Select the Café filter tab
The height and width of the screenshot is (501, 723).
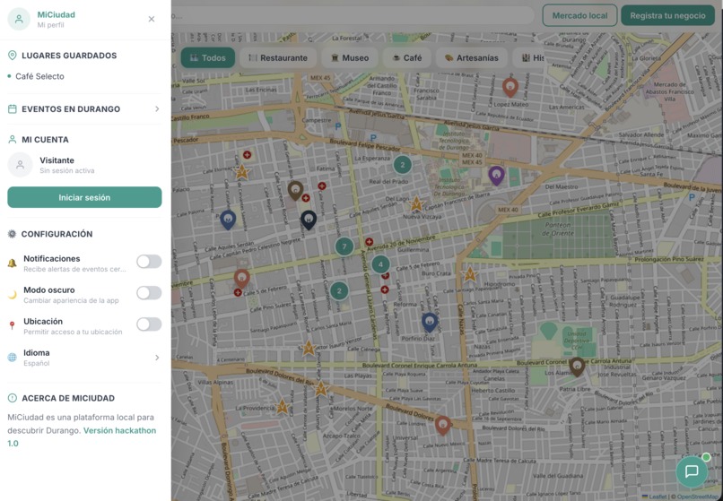coord(406,57)
